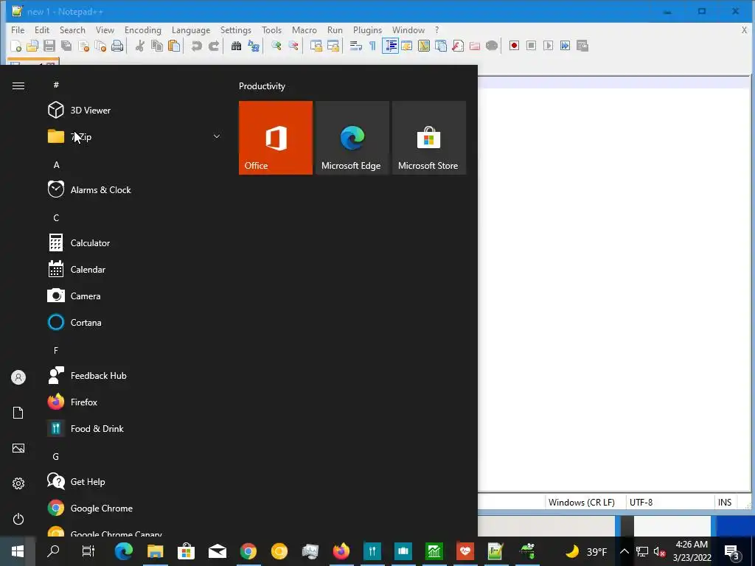Open Alarms & Clock from Start menu
The width and height of the screenshot is (755, 566).
pos(135,189)
